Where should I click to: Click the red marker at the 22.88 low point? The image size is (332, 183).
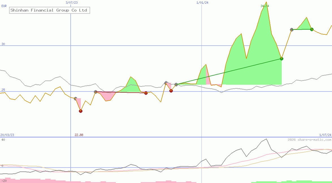point(80,111)
